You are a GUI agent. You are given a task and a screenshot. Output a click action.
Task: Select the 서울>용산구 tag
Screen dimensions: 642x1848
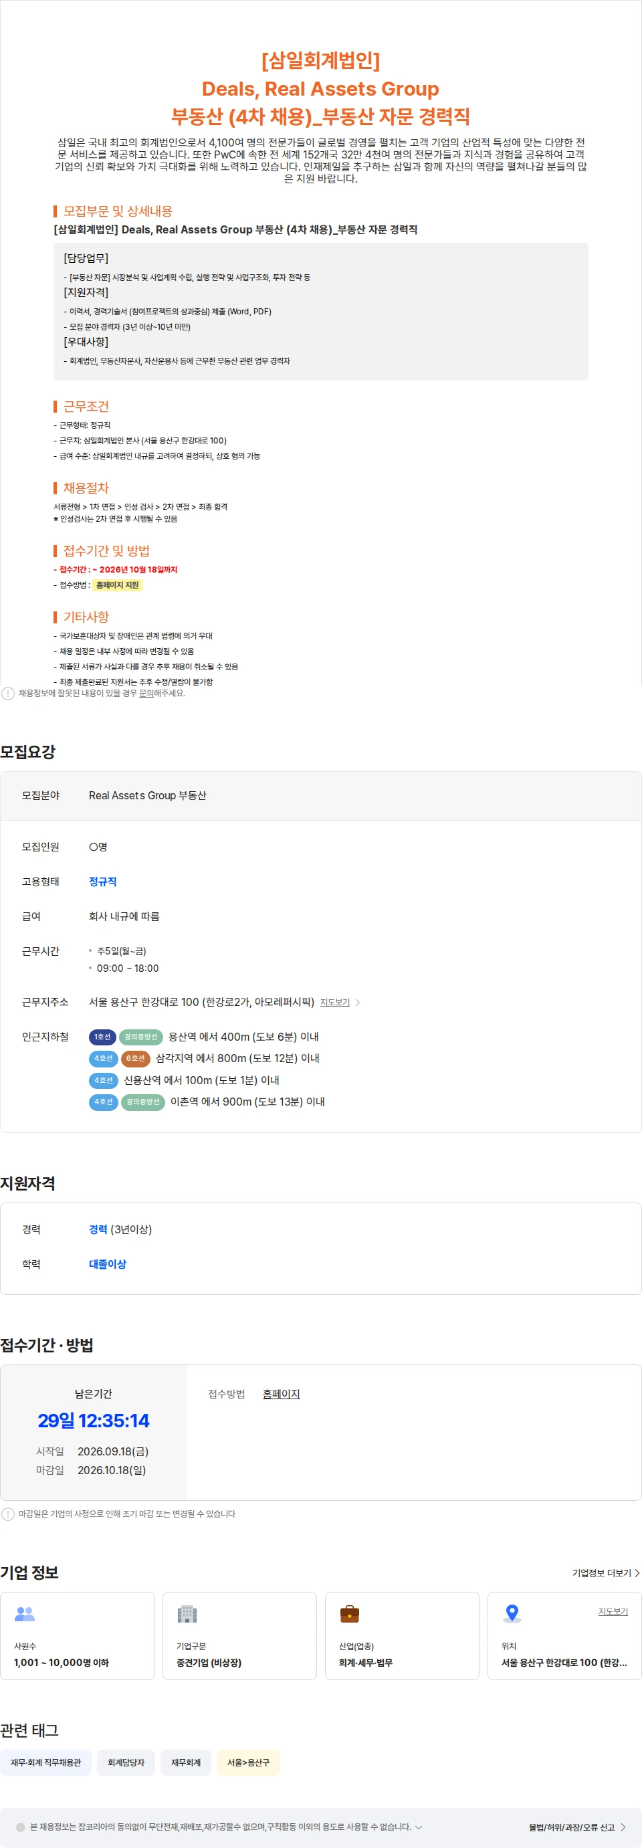(x=248, y=1762)
